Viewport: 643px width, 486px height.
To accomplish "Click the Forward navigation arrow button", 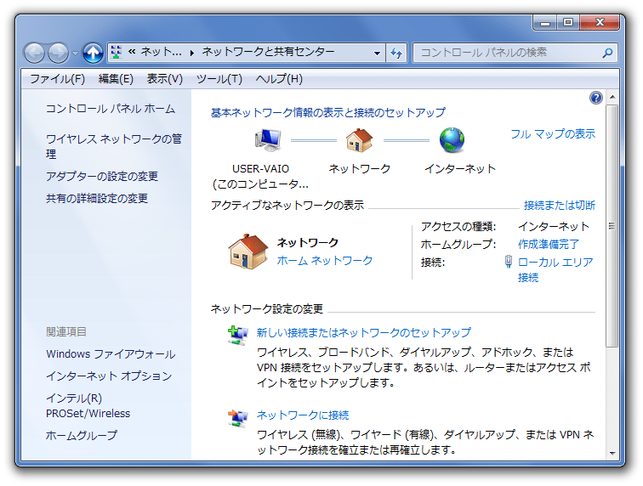I will 58,53.
